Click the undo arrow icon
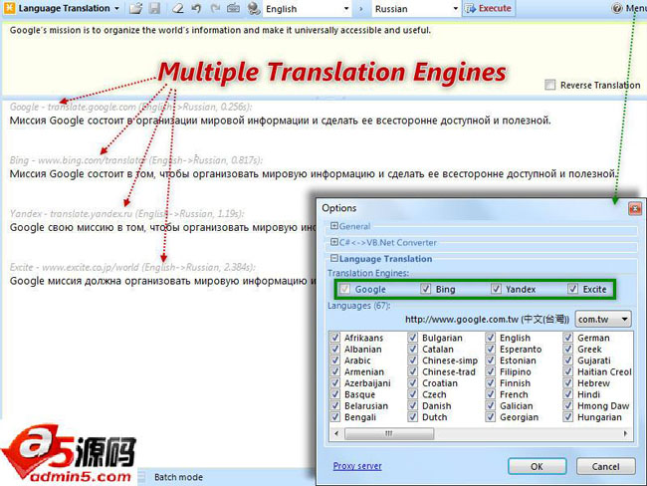Image resolution: width=647 pixels, height=486 pixels. (196, 8)
